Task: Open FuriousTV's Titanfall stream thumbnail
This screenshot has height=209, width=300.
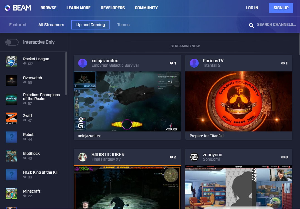Action: [x=239, y=101]
